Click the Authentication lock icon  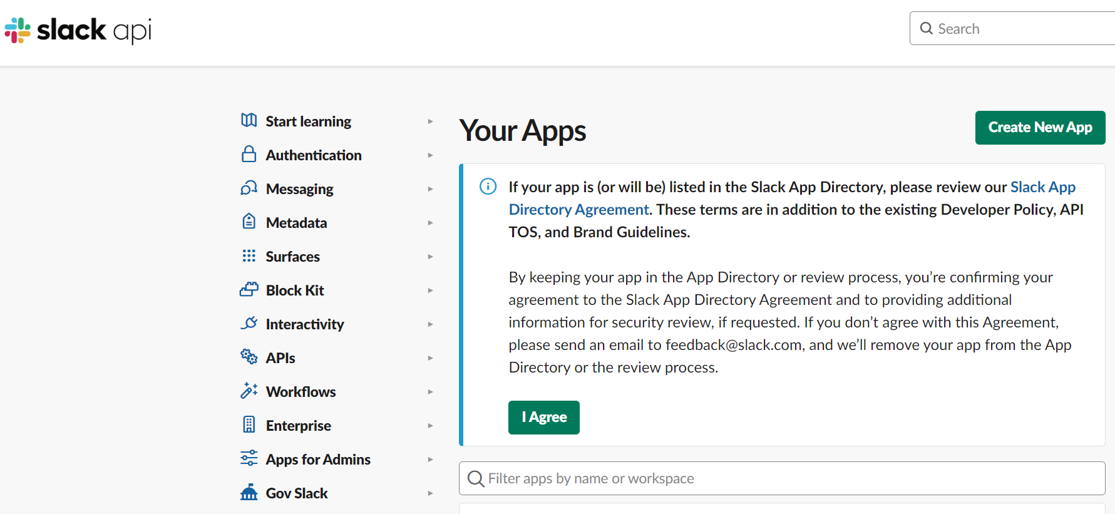[x=249, y=154]
